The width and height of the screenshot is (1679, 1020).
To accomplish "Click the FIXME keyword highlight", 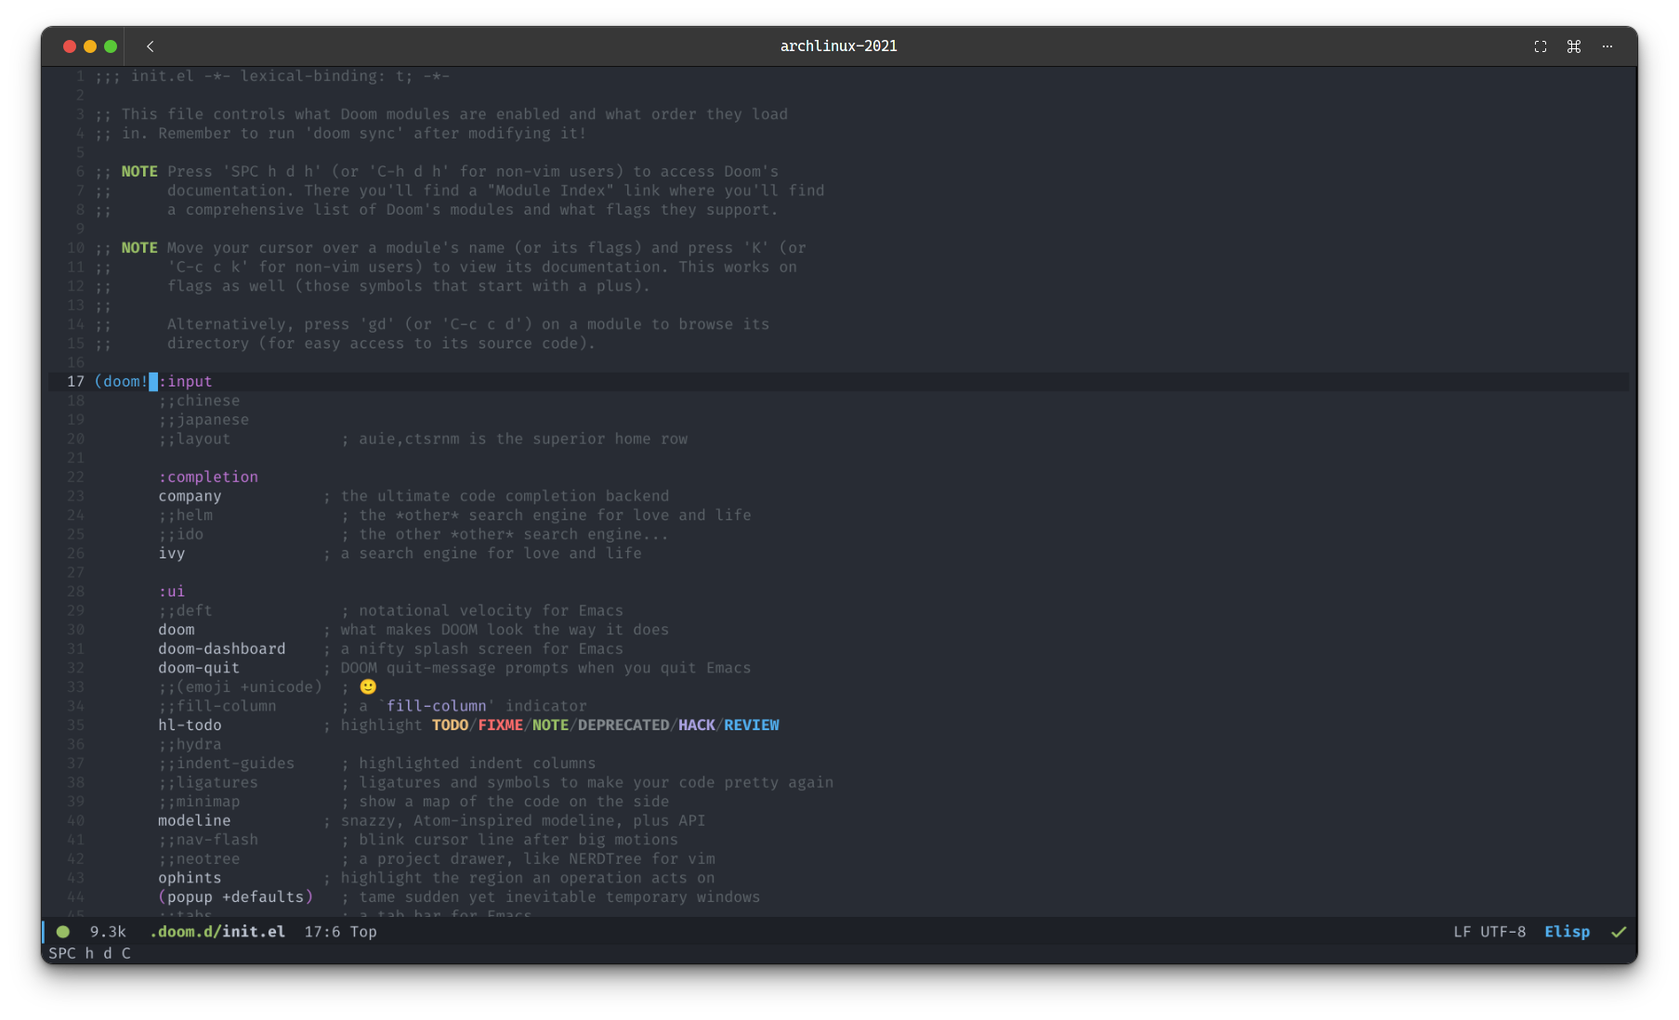I will (501, 725).
